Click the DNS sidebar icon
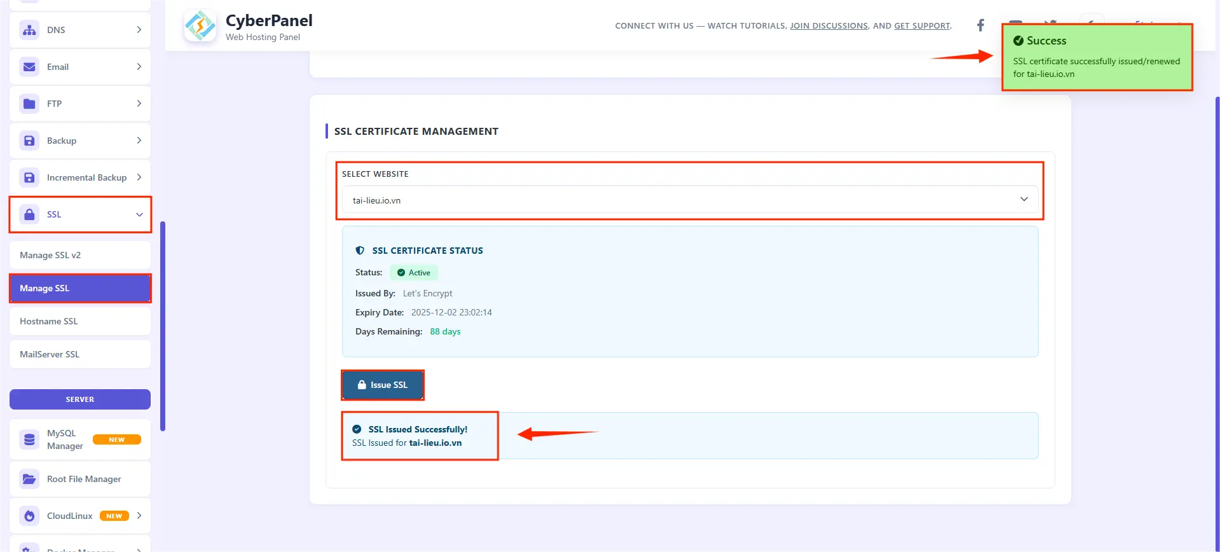 point(29,30)
